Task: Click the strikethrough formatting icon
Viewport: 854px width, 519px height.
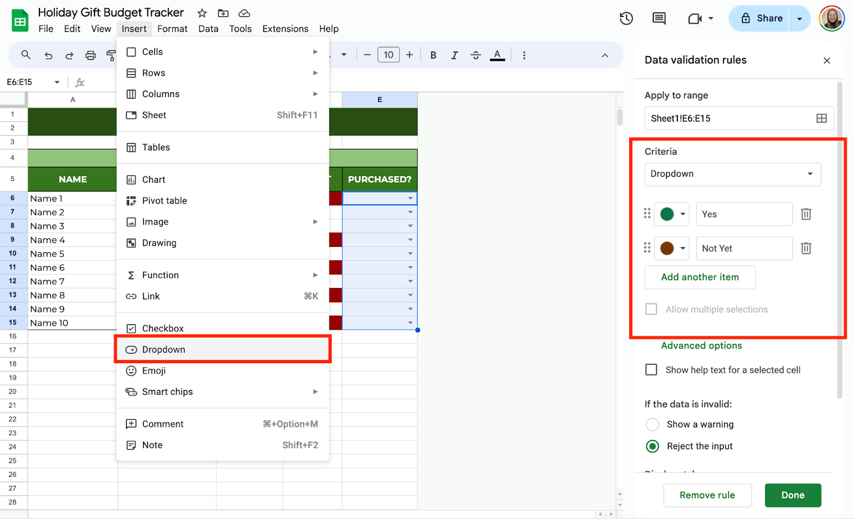Action: (476, 55)
